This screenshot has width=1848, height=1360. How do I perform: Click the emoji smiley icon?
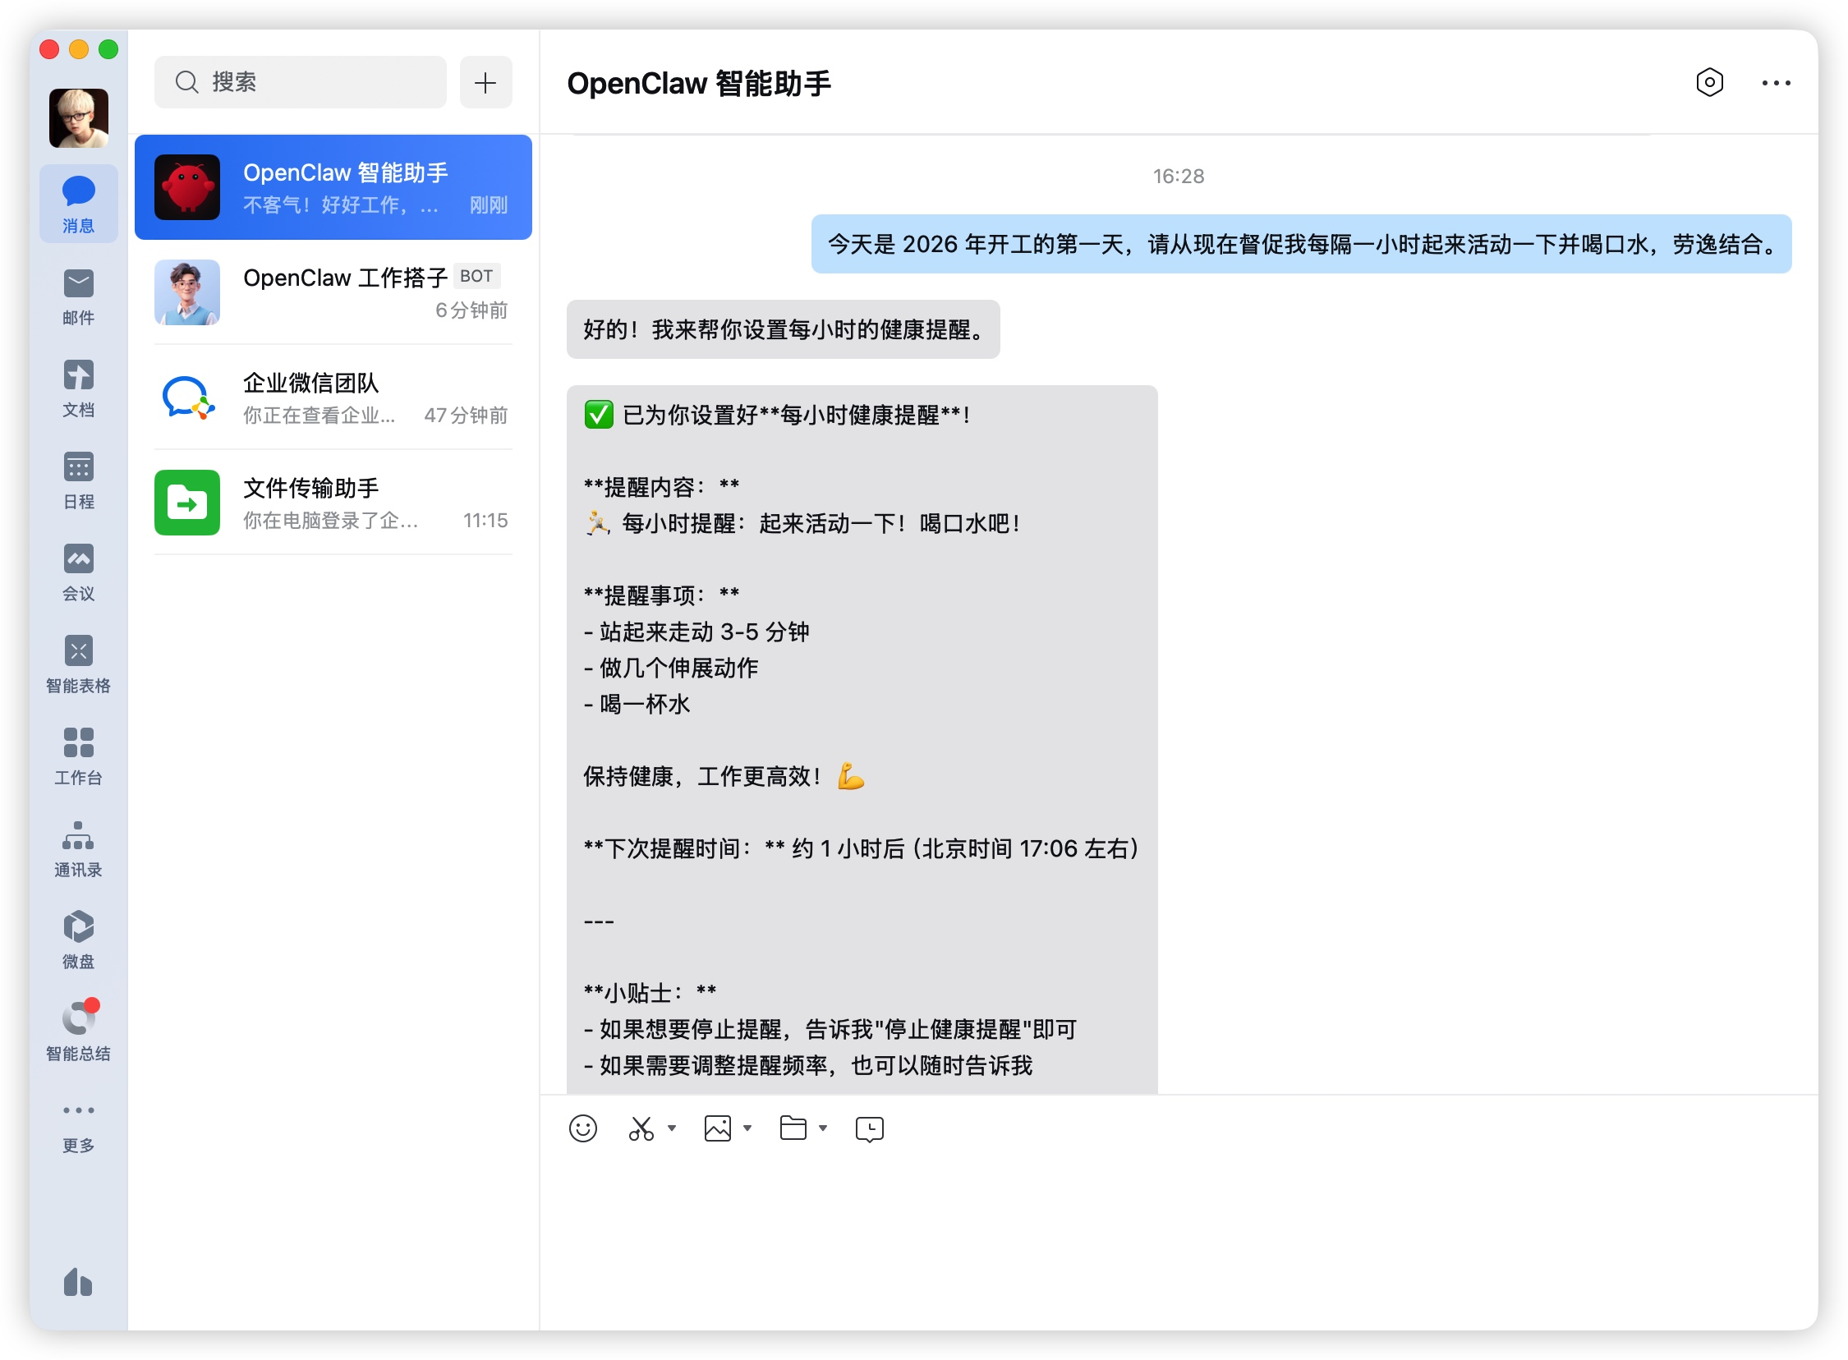click(583, 1128)
